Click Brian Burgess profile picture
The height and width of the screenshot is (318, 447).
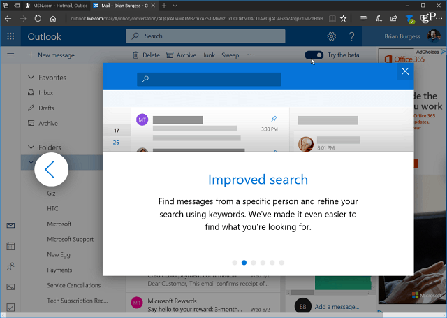[433, 36]
